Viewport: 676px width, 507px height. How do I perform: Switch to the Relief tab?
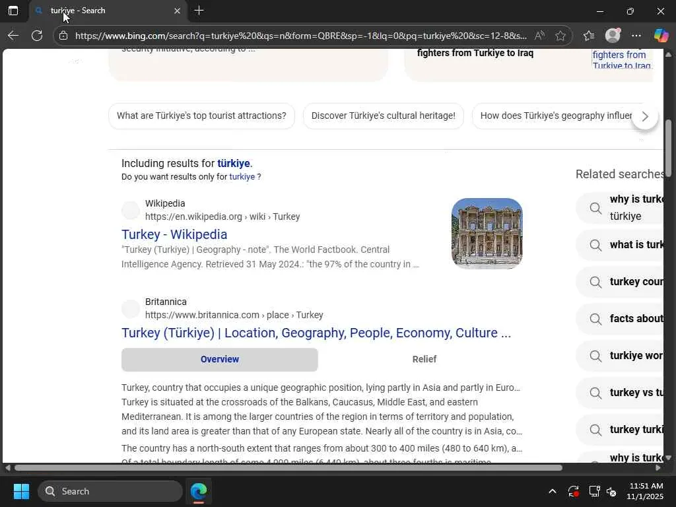(x=424, y=360)
